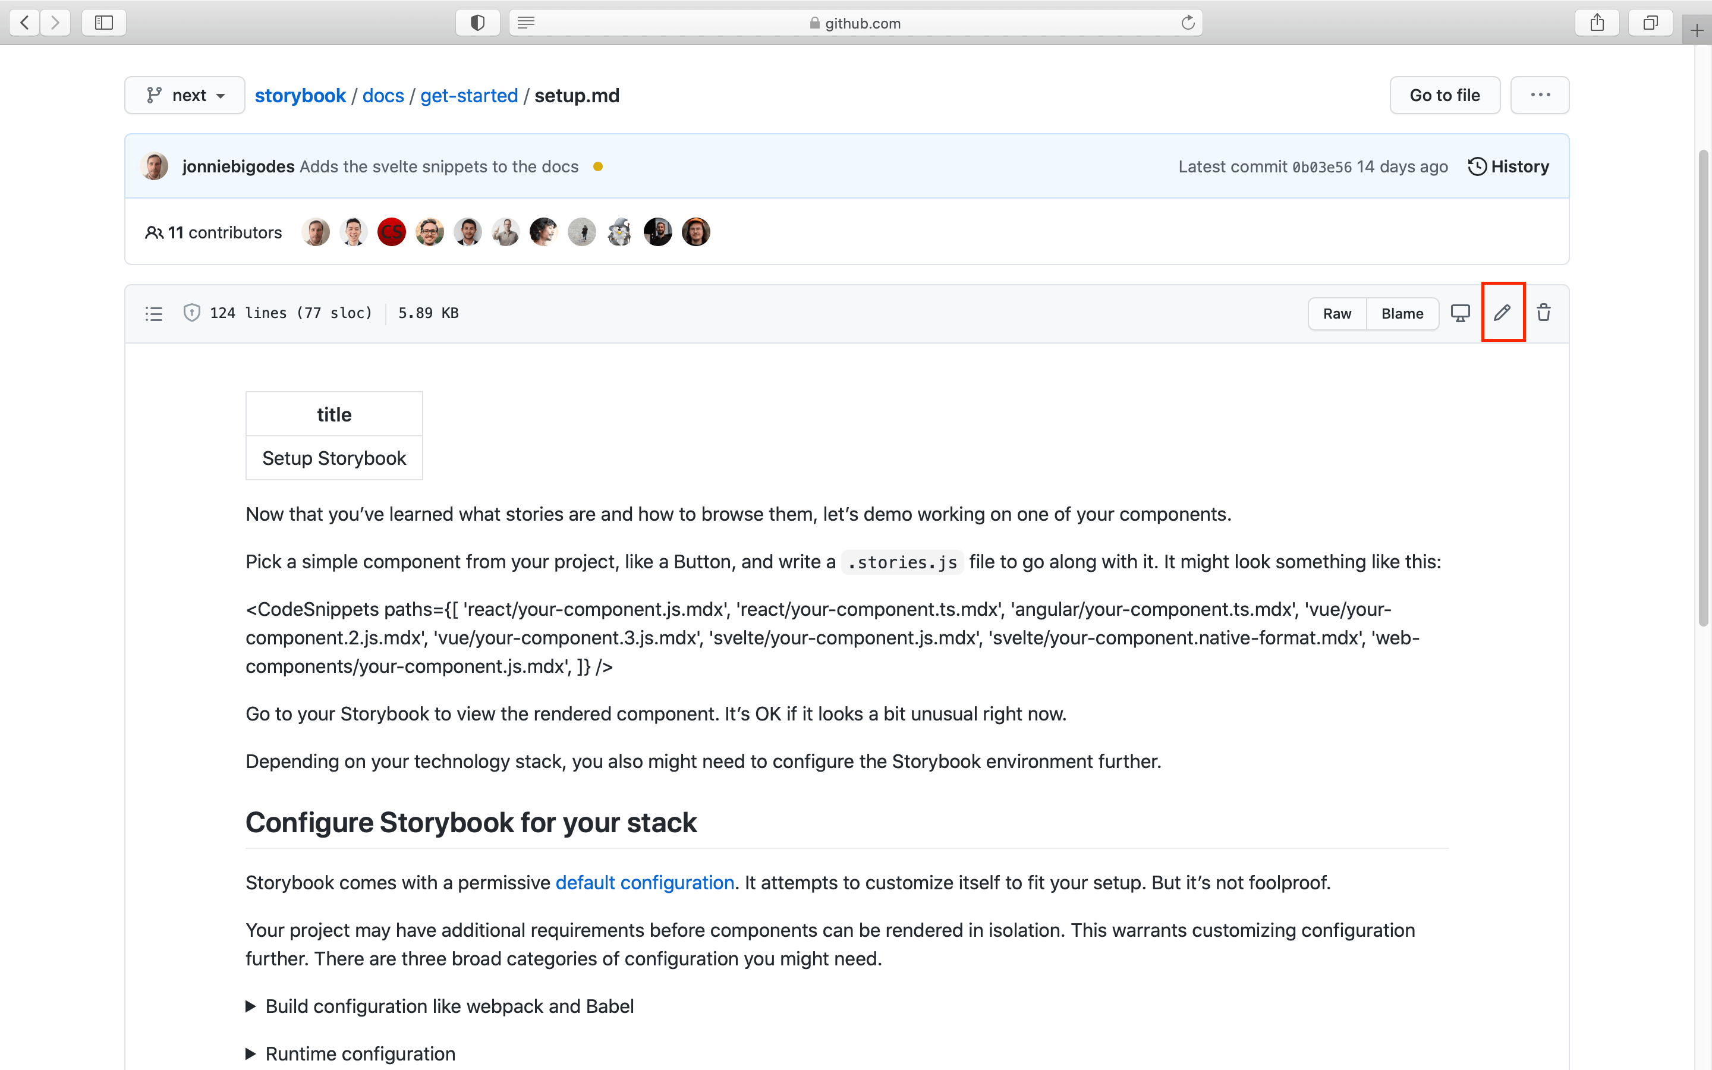Expand the Runtime configuration section
1712x1070 pixels.
click(x=351, y=1054)
